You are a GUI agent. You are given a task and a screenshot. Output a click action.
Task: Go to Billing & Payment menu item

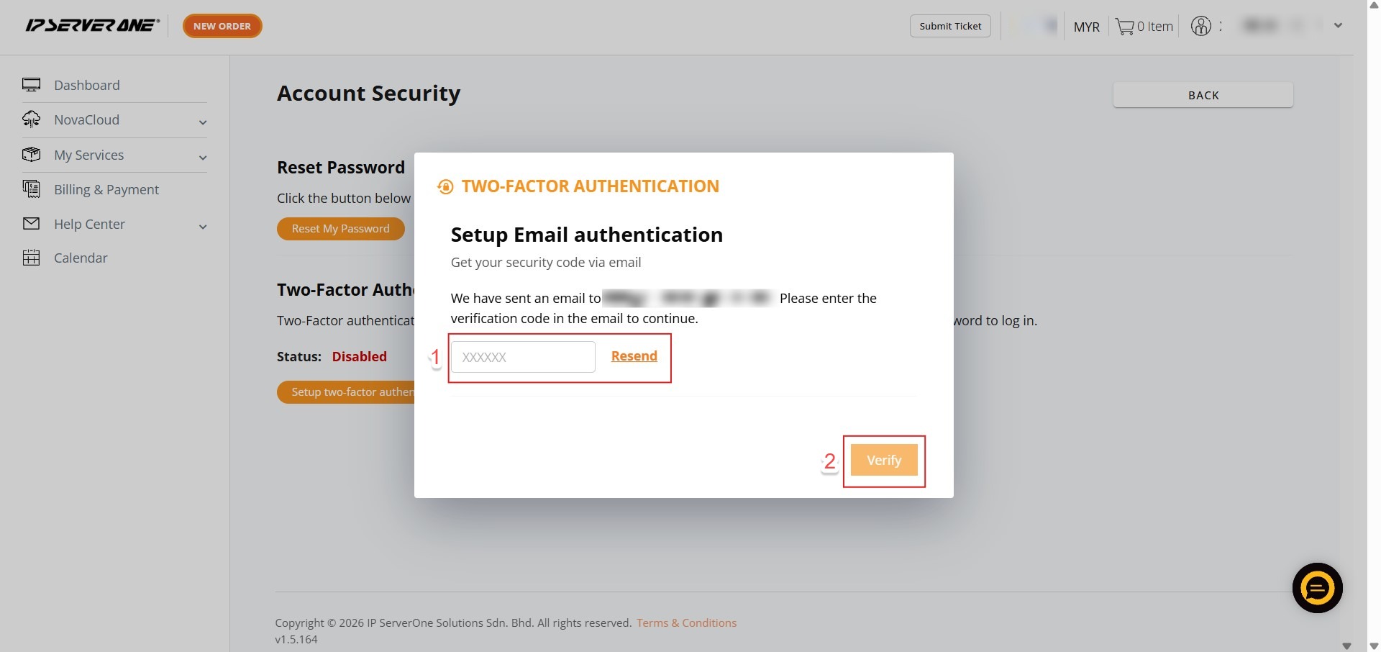[x=106, y=189]
